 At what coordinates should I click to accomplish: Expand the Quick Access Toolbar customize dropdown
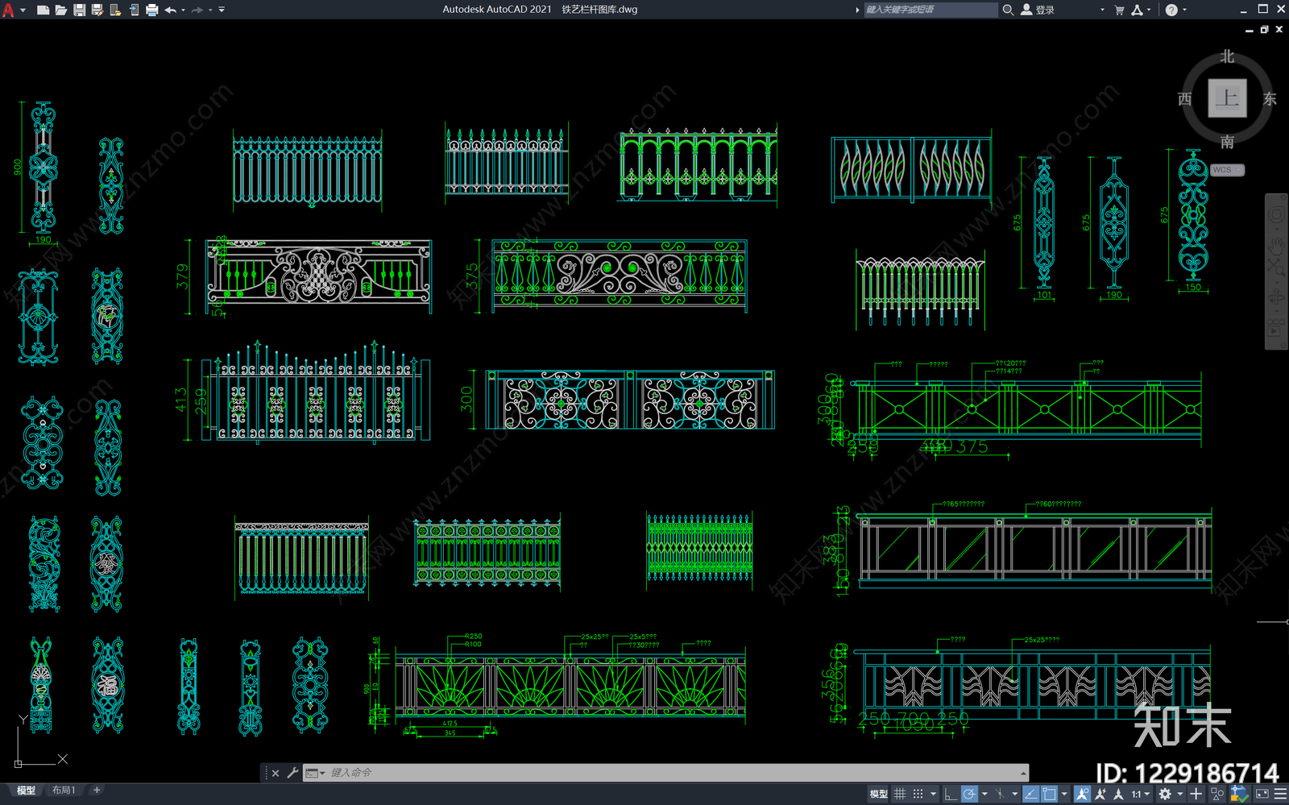tap(222, 10)
